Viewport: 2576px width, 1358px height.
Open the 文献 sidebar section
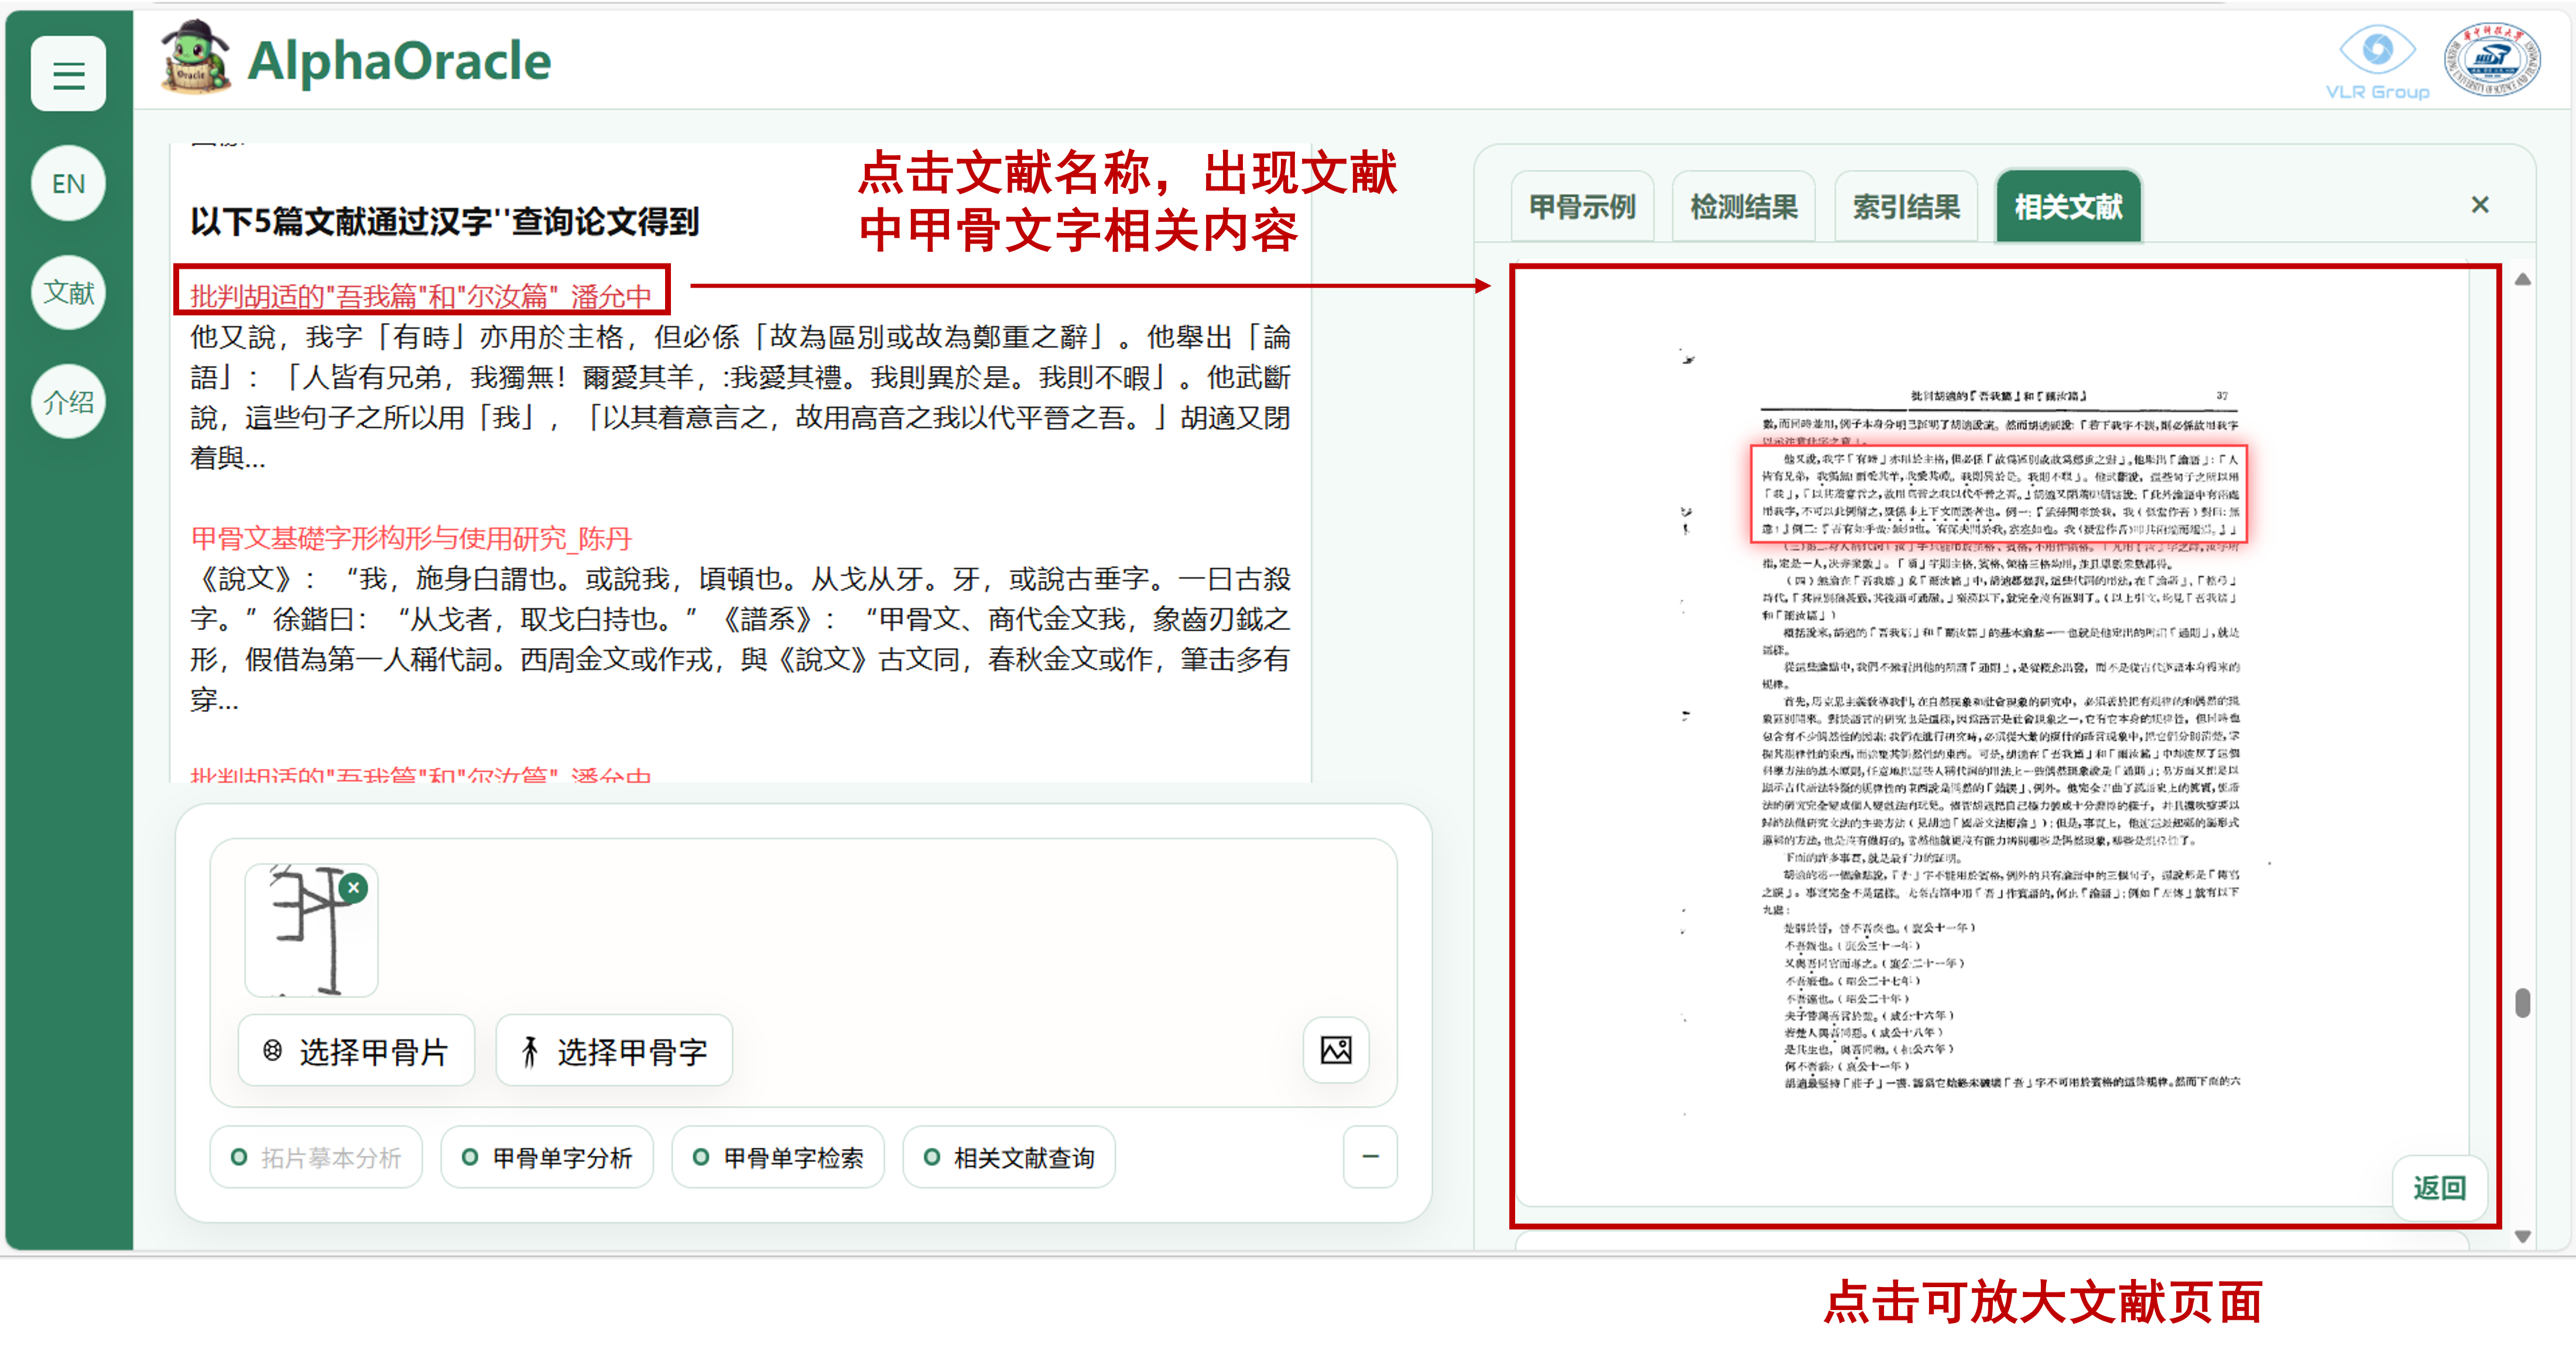[68, 293]
